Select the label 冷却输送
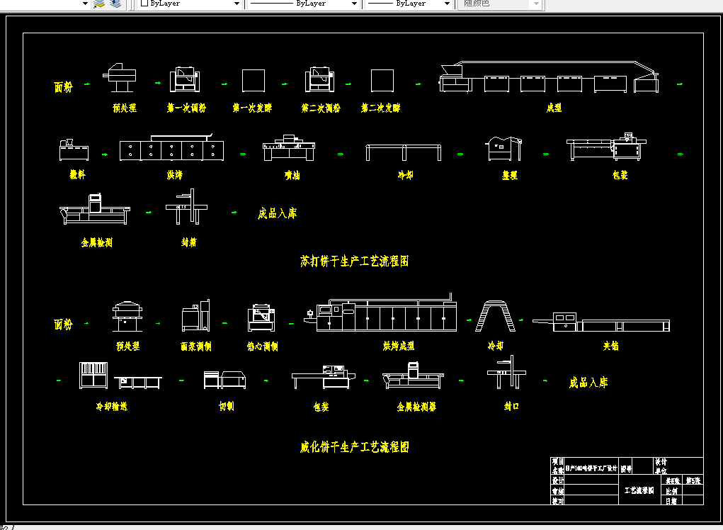Image resolution: width=723 pixels, height=530 pixels. (x=112, y=407)
